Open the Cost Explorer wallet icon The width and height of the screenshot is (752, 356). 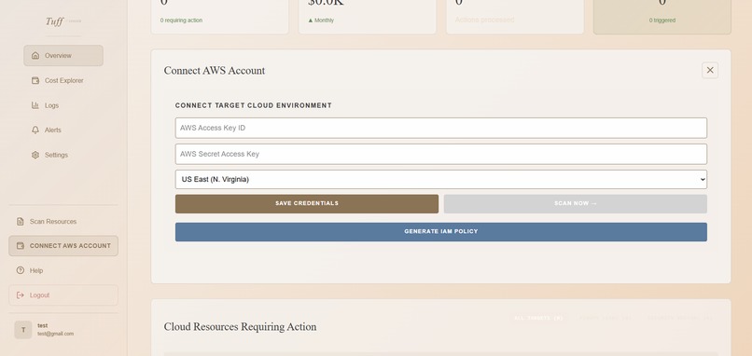tap(35, 80)
